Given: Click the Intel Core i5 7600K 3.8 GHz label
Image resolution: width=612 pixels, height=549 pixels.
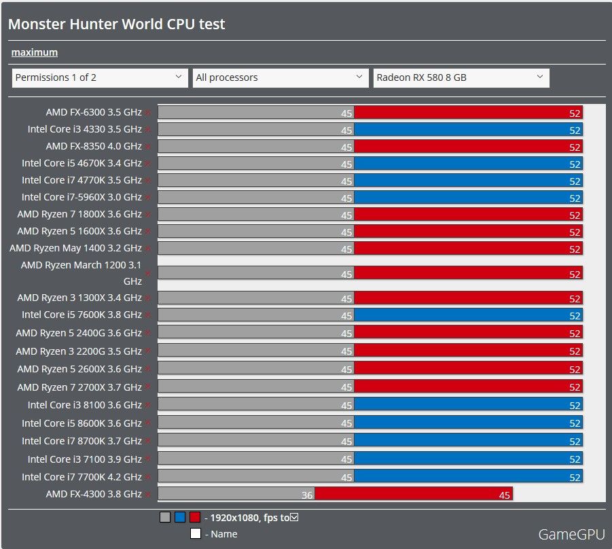Looking at the screenshot, I should (82, 315).
